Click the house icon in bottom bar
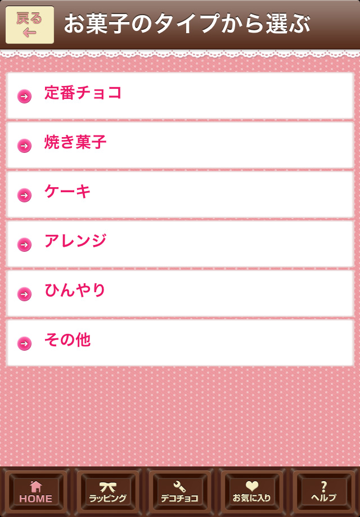The image size is (360, 517). click(x=36, y=486)
